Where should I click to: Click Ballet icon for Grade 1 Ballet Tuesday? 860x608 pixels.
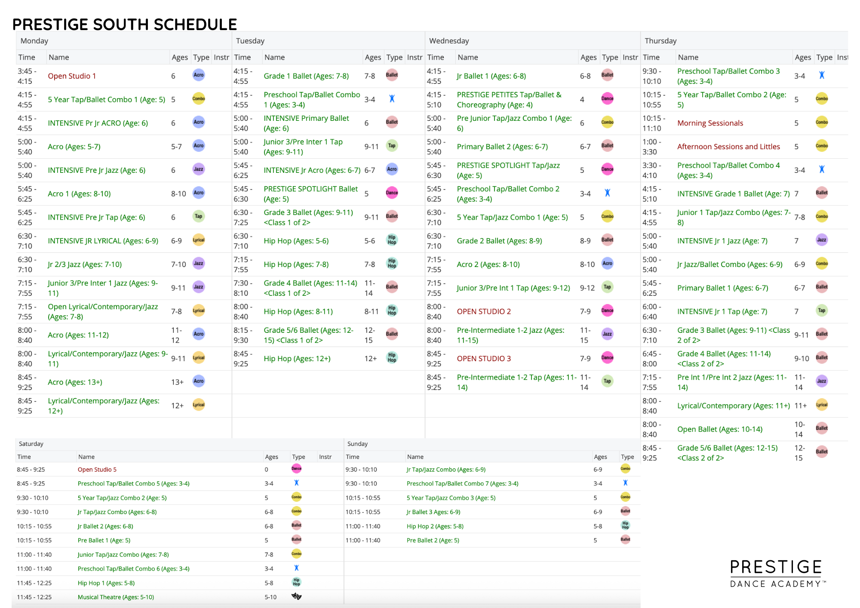pos(392,75)
